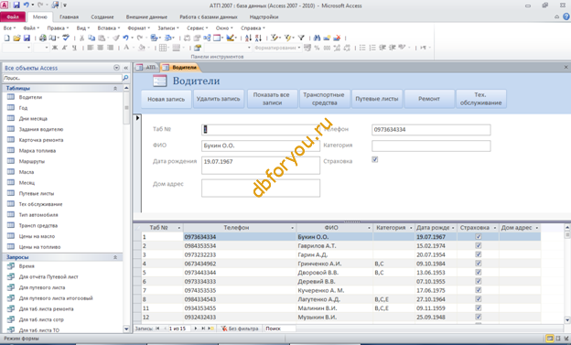
Task: Open the Путевые листы table in navigation pane
Action: pos(37,193)
